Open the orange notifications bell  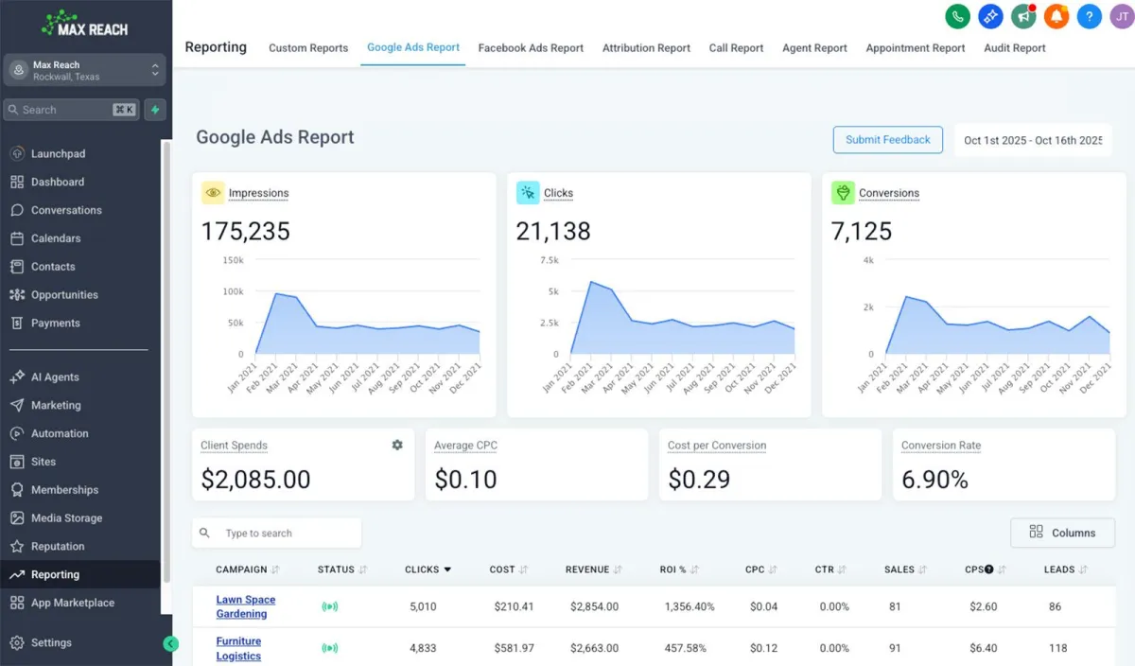click(x=1056, y=16)
